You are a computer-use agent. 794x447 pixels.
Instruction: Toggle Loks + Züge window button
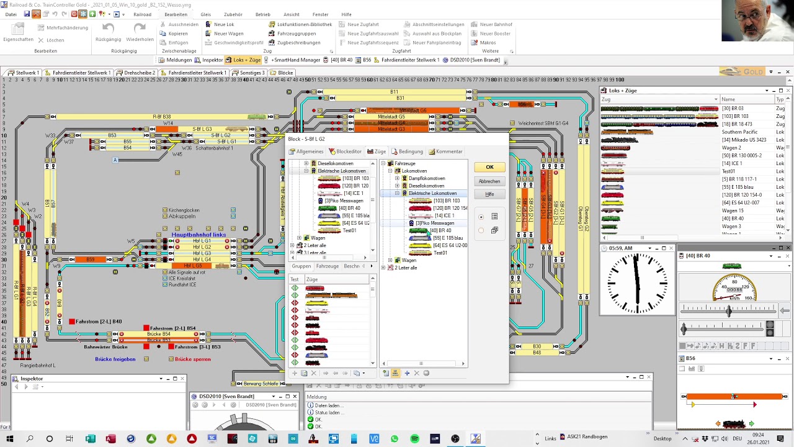tap(243, 60)
